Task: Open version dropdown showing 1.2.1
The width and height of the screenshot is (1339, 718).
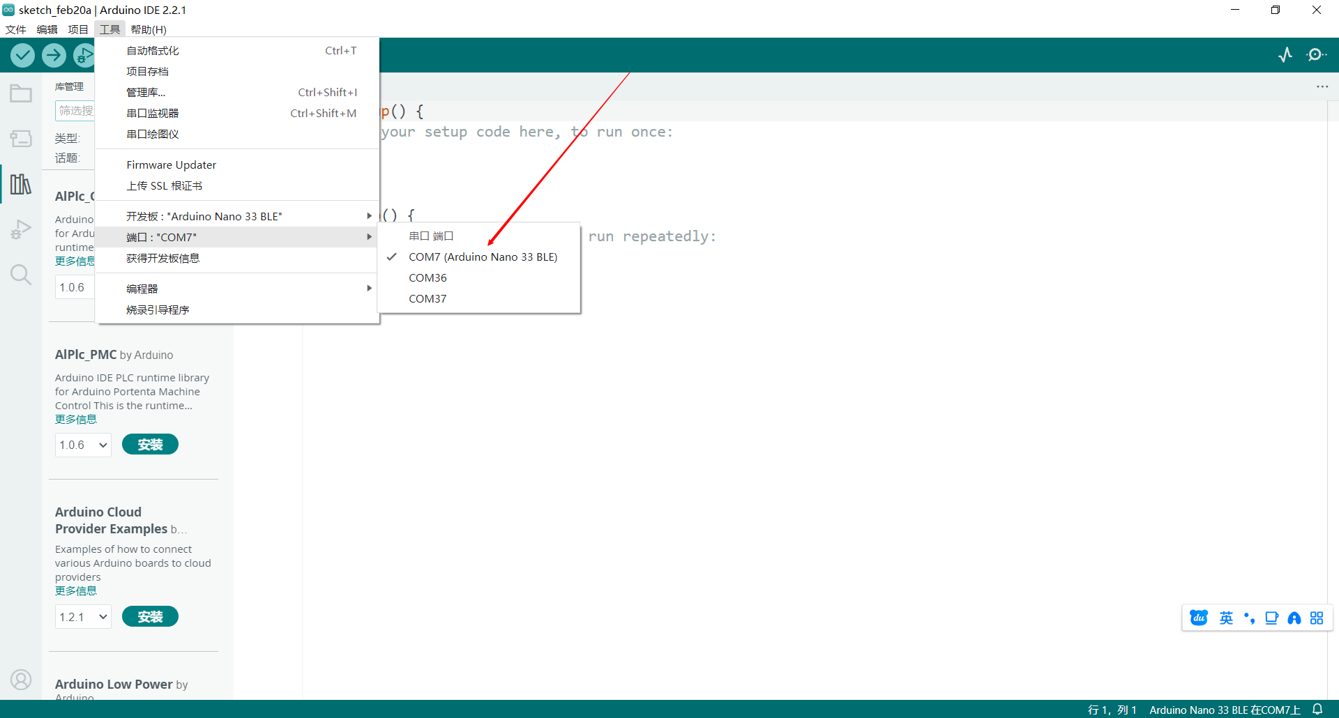Action: click(83, 617)
